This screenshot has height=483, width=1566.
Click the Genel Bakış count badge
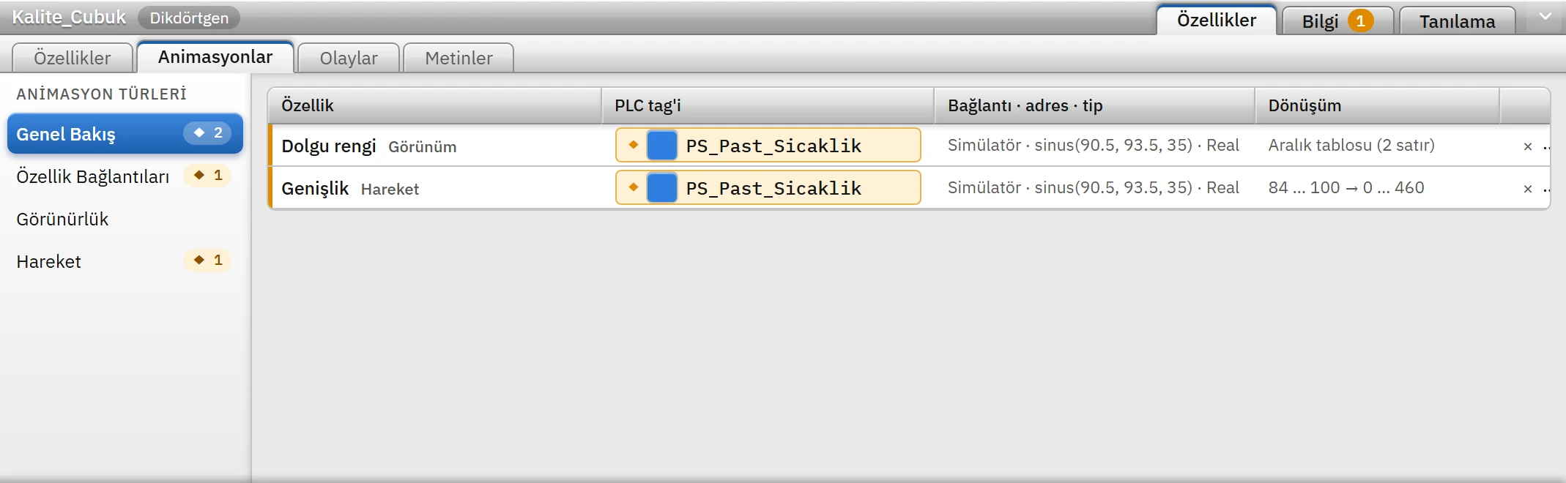(x=208, y=133)
